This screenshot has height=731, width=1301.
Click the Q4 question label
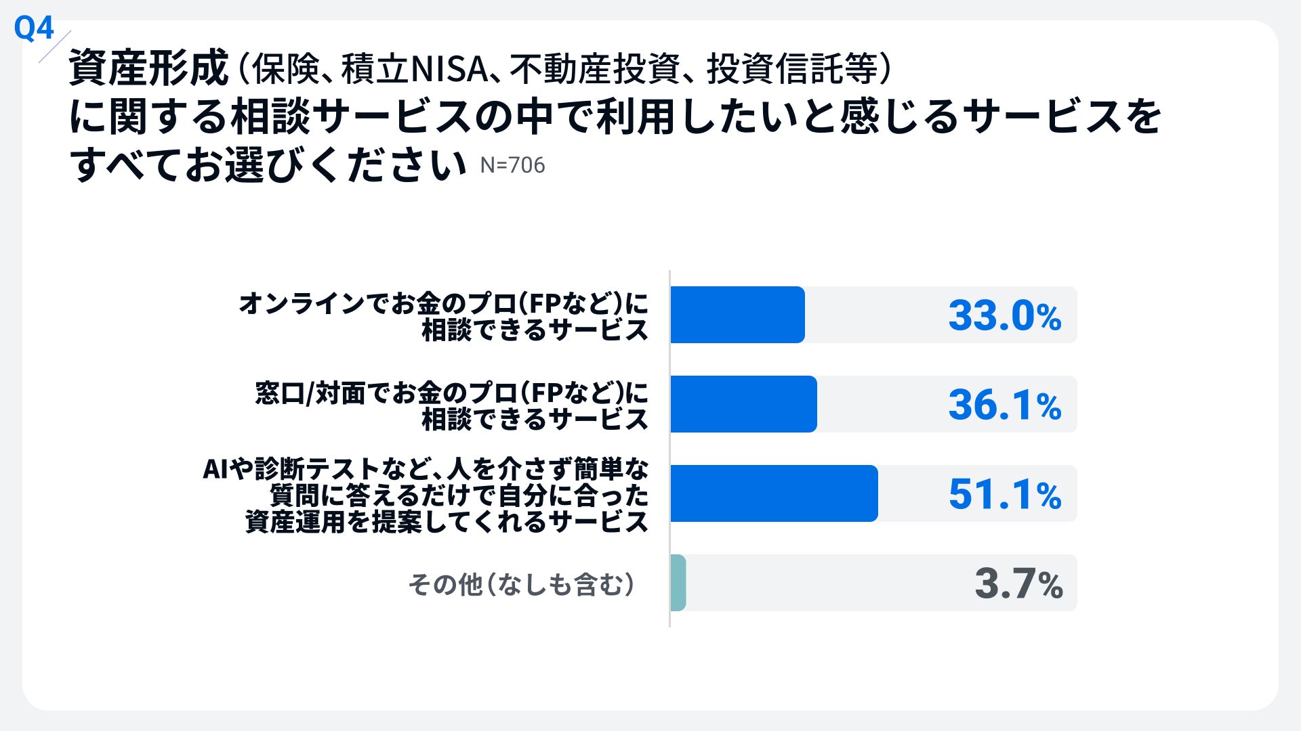pyautogui.click(x=33, y=28)
